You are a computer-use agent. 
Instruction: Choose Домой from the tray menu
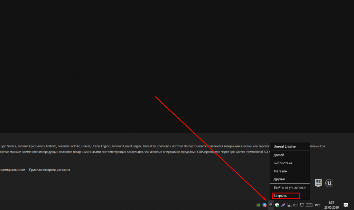point(279,155)
